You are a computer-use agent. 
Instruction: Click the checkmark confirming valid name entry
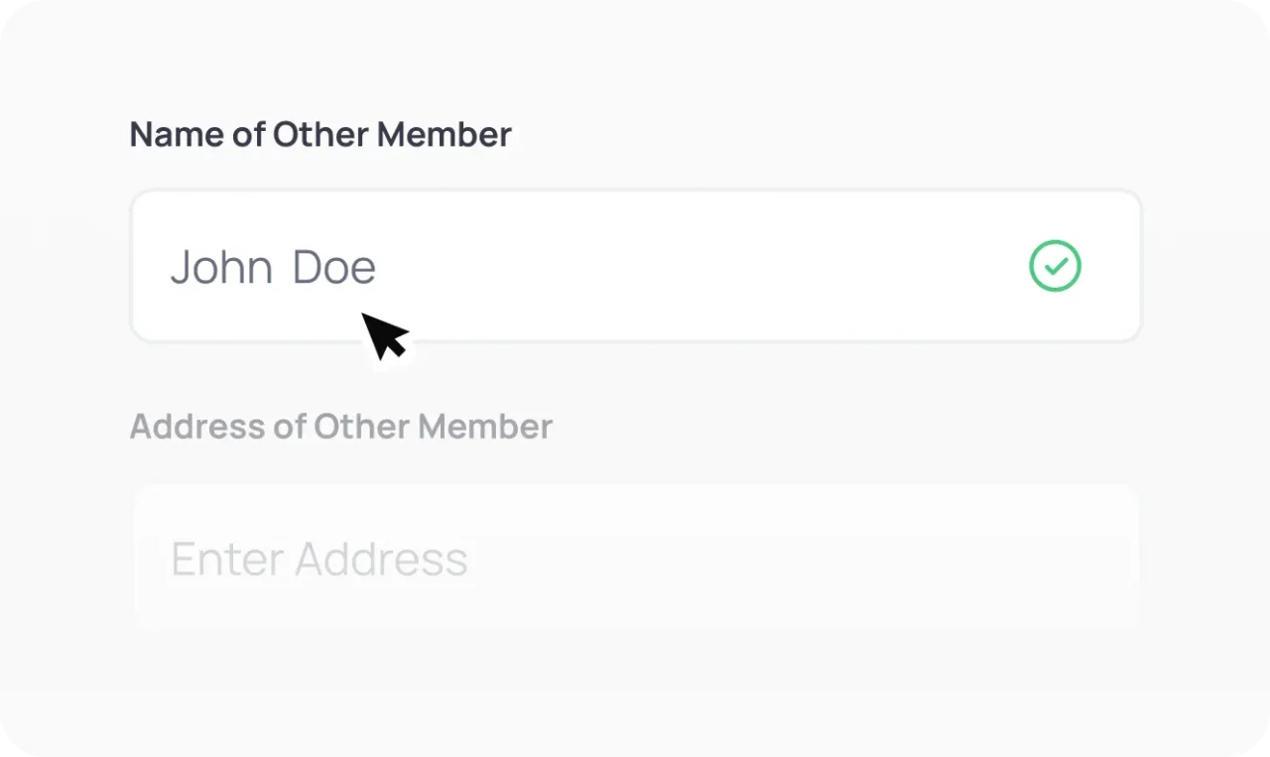pyautogui.click(x=1055, y=266)
